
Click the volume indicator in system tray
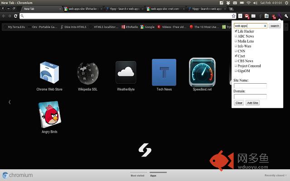click(x=255, y=3)
